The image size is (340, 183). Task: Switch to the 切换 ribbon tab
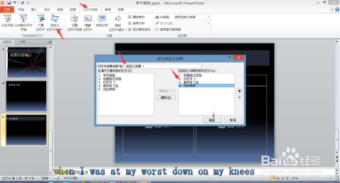[60, 10]
